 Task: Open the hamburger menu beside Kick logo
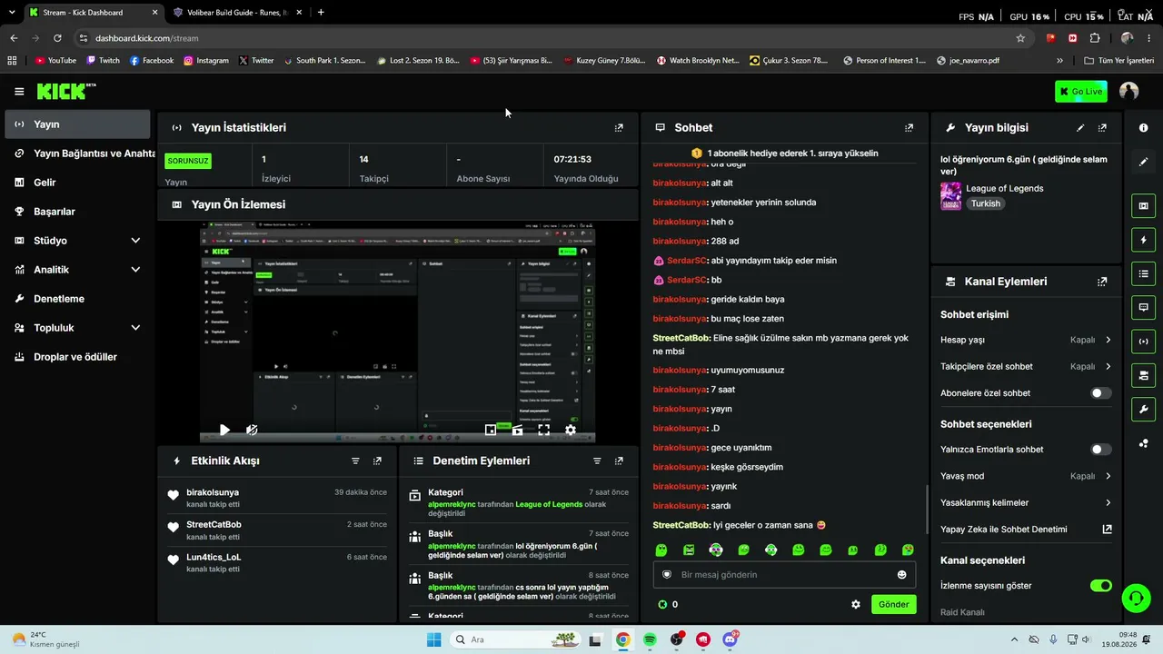point(19,92)
